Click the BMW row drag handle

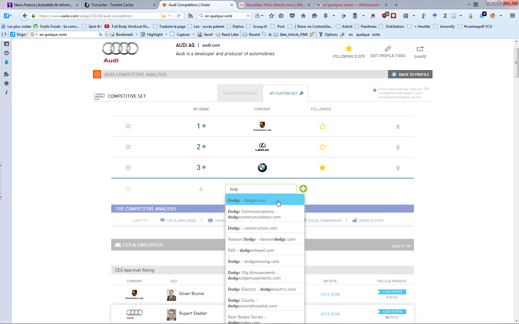pyautogui.click(x=129, y=168)
